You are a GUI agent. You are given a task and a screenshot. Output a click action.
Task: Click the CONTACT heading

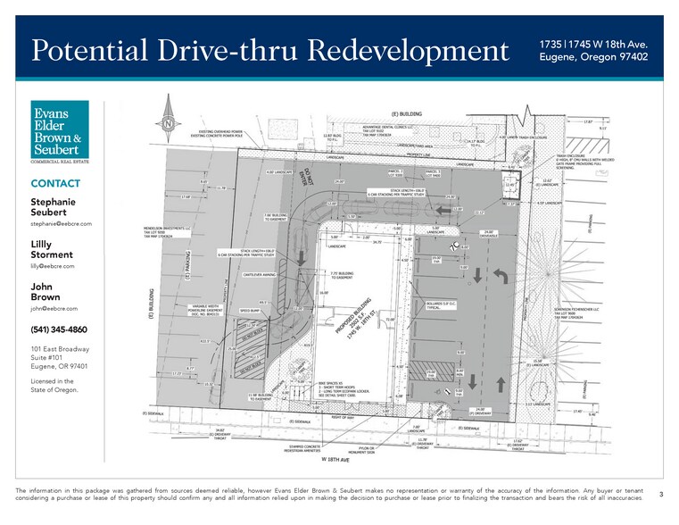tap(55, 184)
